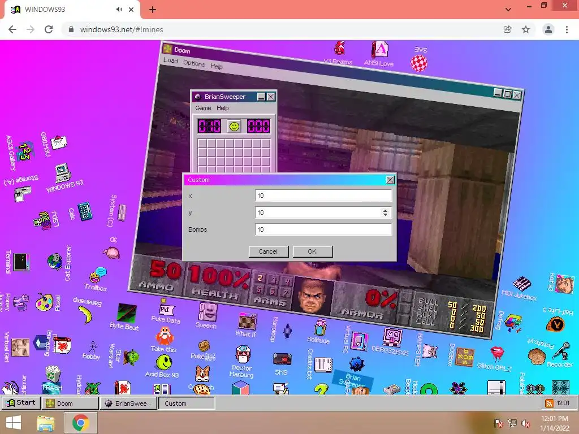
Task: Open the Help menu in BrianSweeper
Action: [x=222, y=108]
